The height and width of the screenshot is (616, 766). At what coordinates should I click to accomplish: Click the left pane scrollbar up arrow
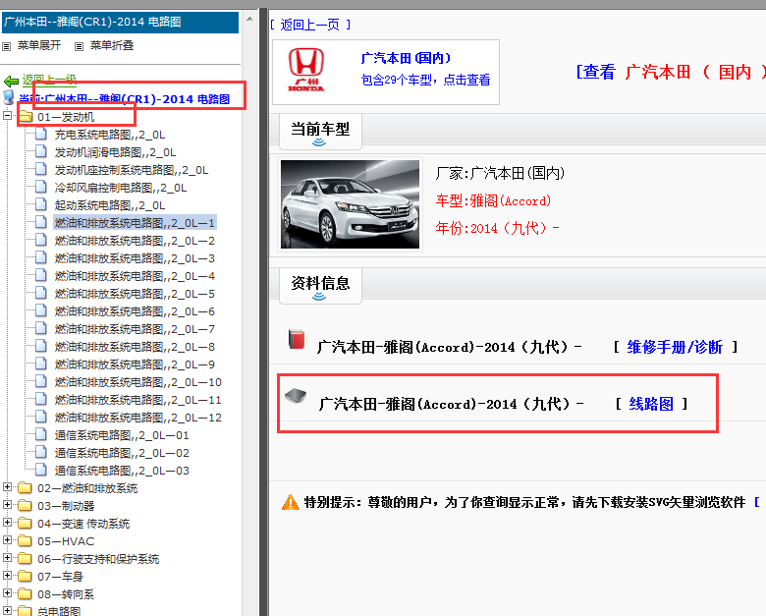click(x=250, y=19)
